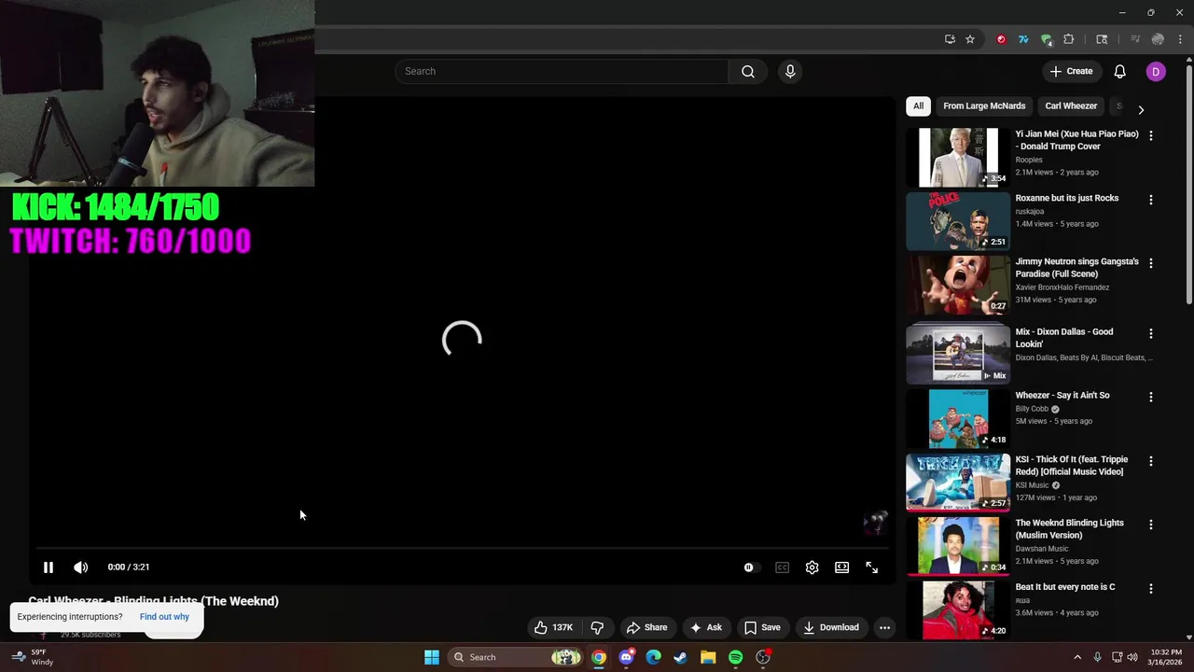Like the video showing 137K likes
The image size is (1194, 672).
[553, 627]
